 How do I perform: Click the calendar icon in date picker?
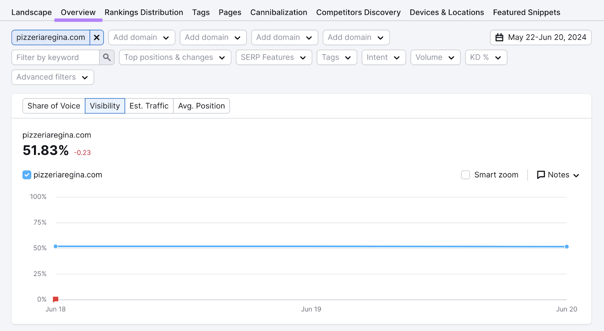(x=499, y=37)
